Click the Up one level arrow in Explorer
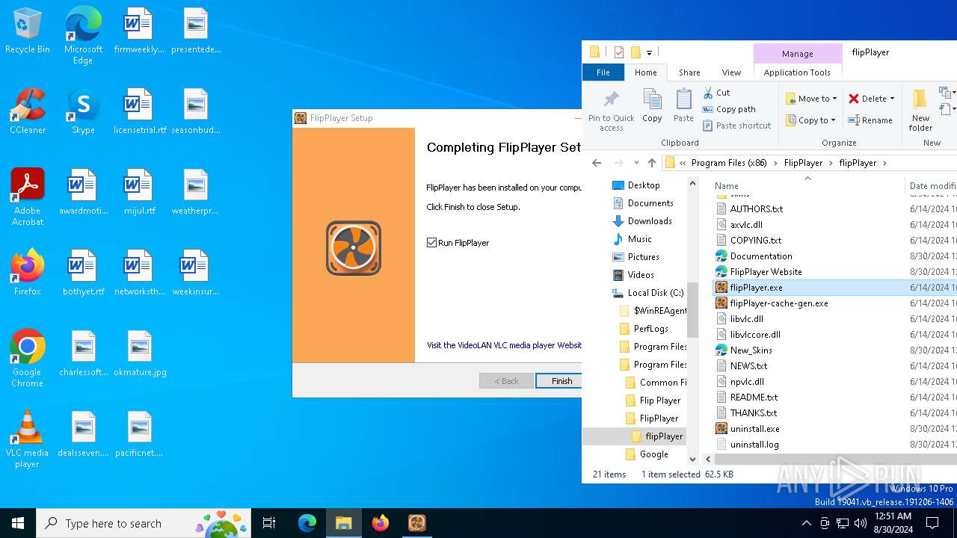The width and height of the screenshot is (957, 538). click(x=652, y=163)
